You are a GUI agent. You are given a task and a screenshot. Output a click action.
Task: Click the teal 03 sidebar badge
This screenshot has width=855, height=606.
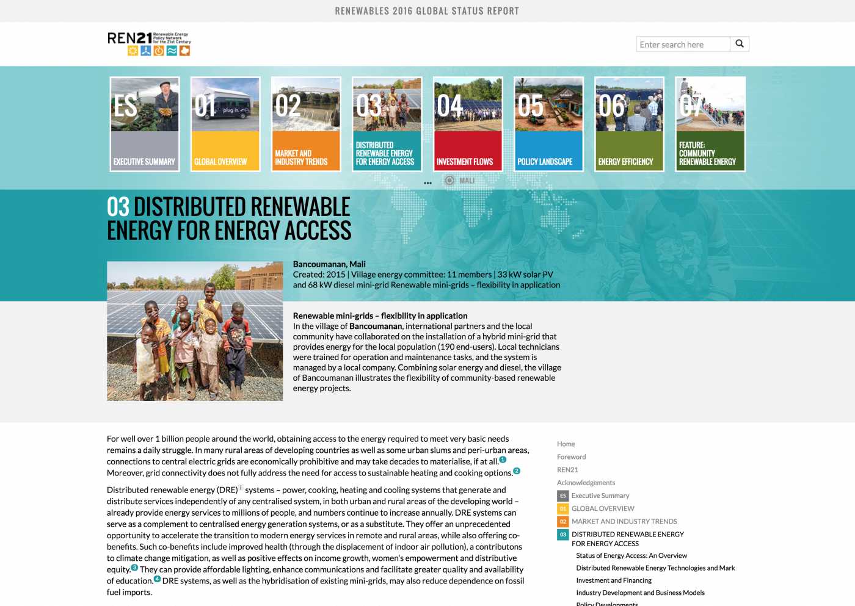[563, 535]
